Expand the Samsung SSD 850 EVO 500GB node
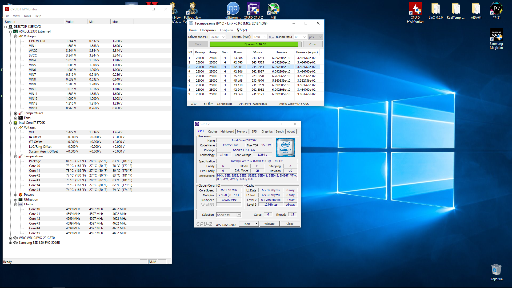 coord(10,243)
